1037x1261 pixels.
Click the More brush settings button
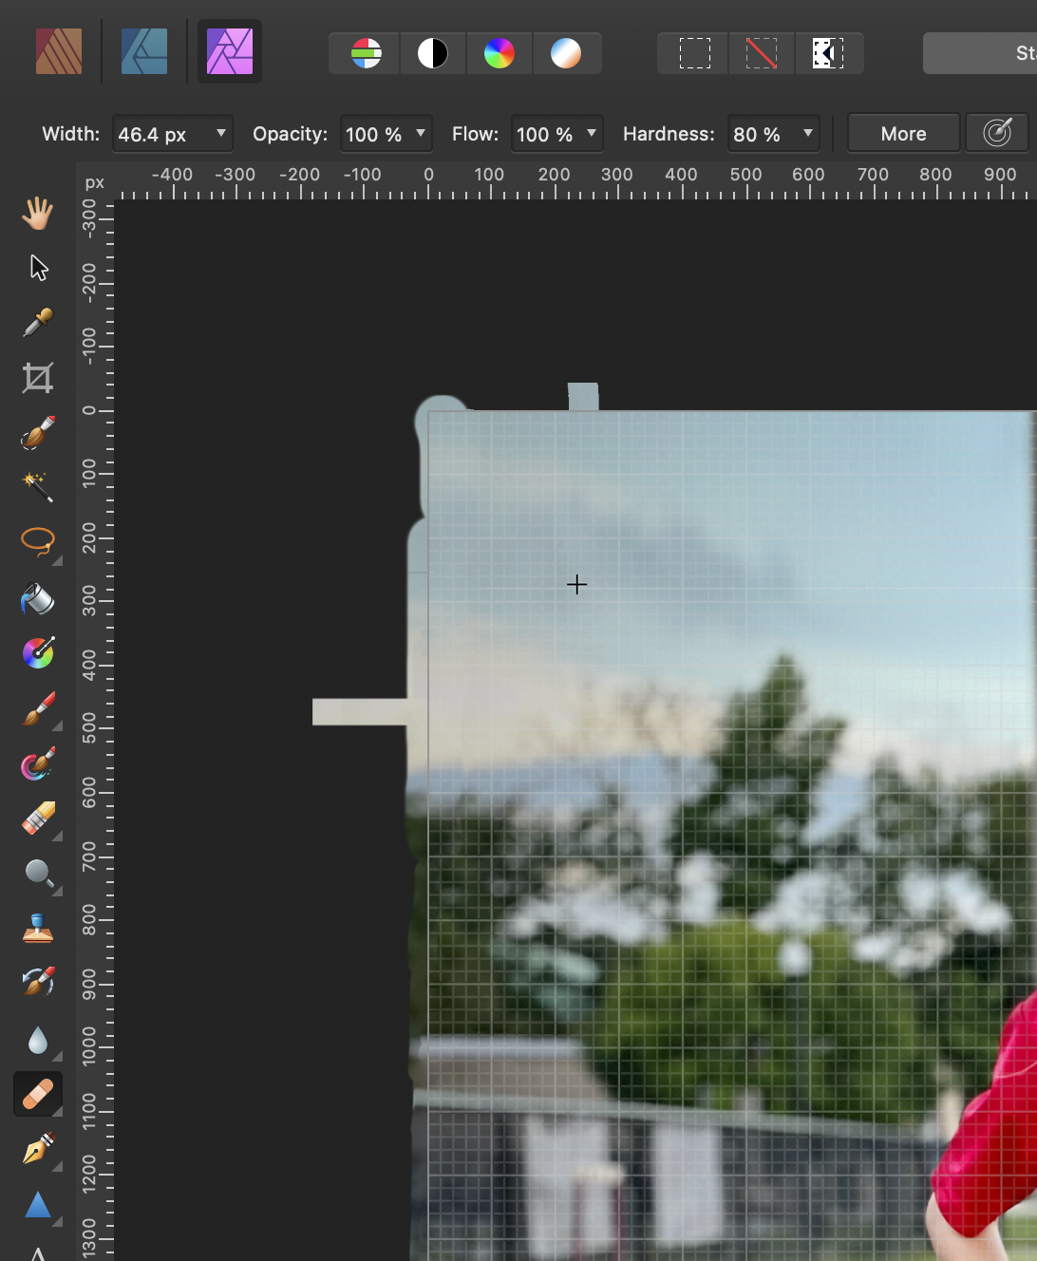(903, 134)
